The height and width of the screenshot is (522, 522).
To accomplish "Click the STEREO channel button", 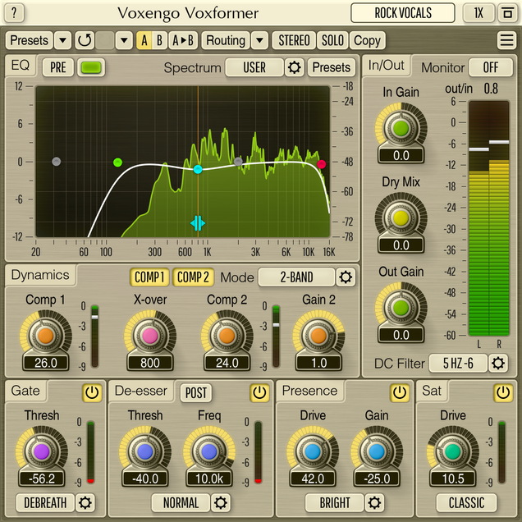I will click(294, 40).
